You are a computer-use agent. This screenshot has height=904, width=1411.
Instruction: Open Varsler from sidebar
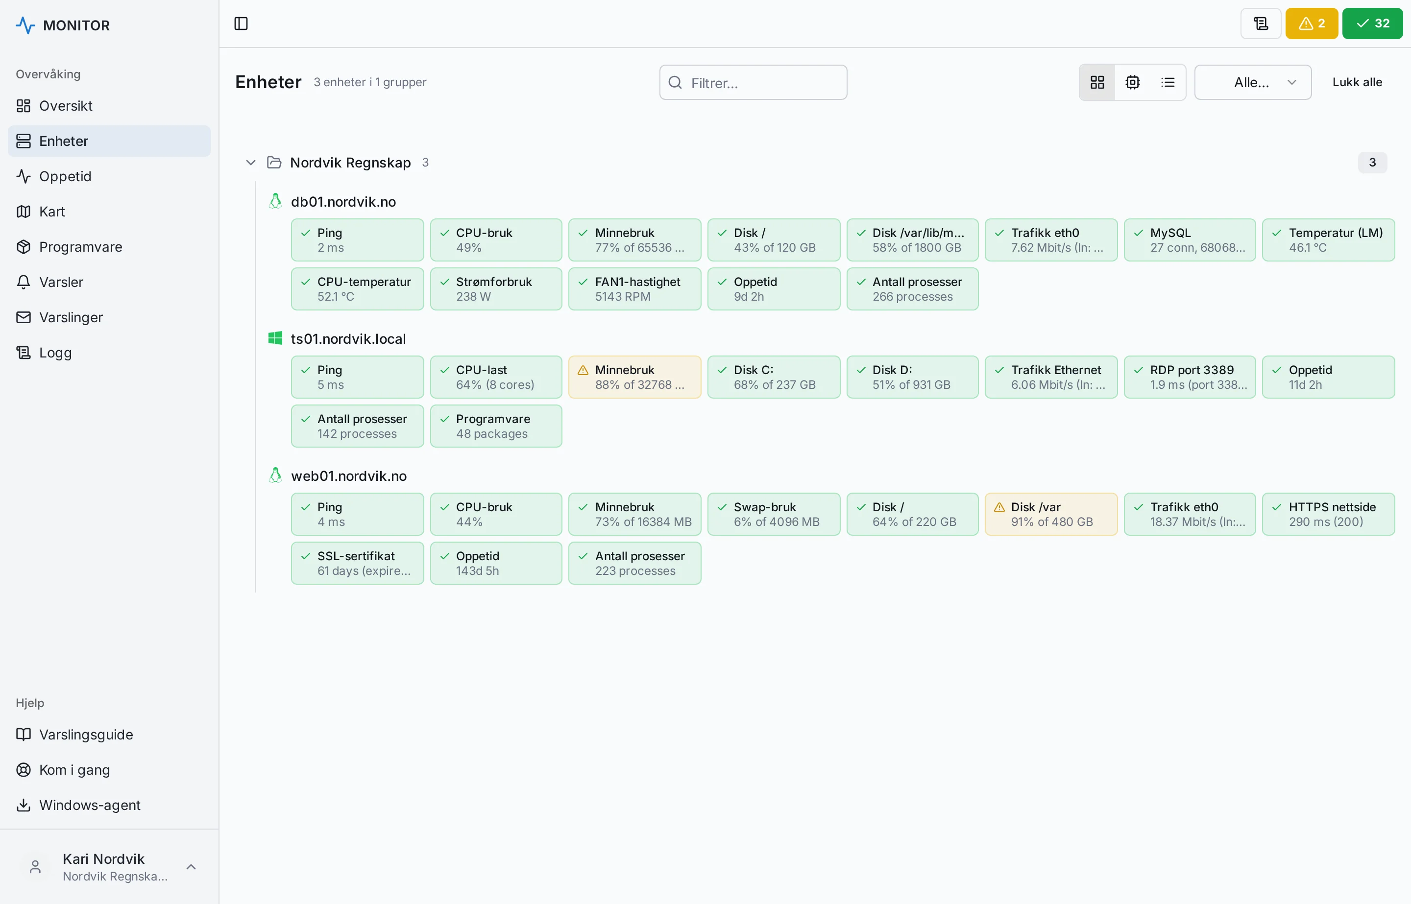coord(109,282)
